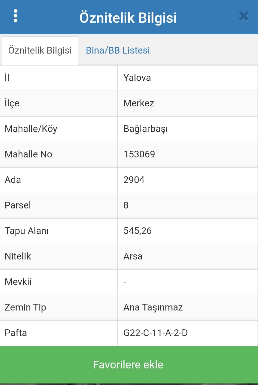Click the Mevkii row label
The width and height of the screenshot is (258, 385).
pyautogui.click(x=18, y=282)
